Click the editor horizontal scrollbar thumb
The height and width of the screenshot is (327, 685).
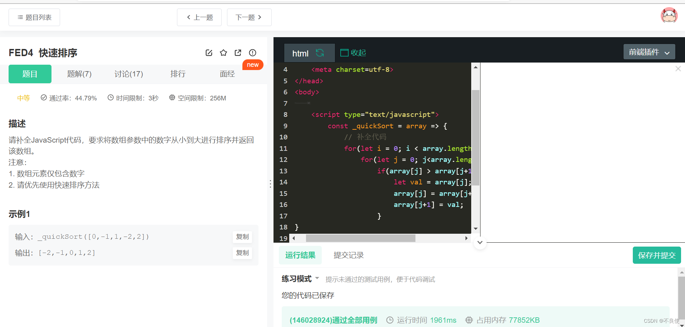click(x=361, y=238)
